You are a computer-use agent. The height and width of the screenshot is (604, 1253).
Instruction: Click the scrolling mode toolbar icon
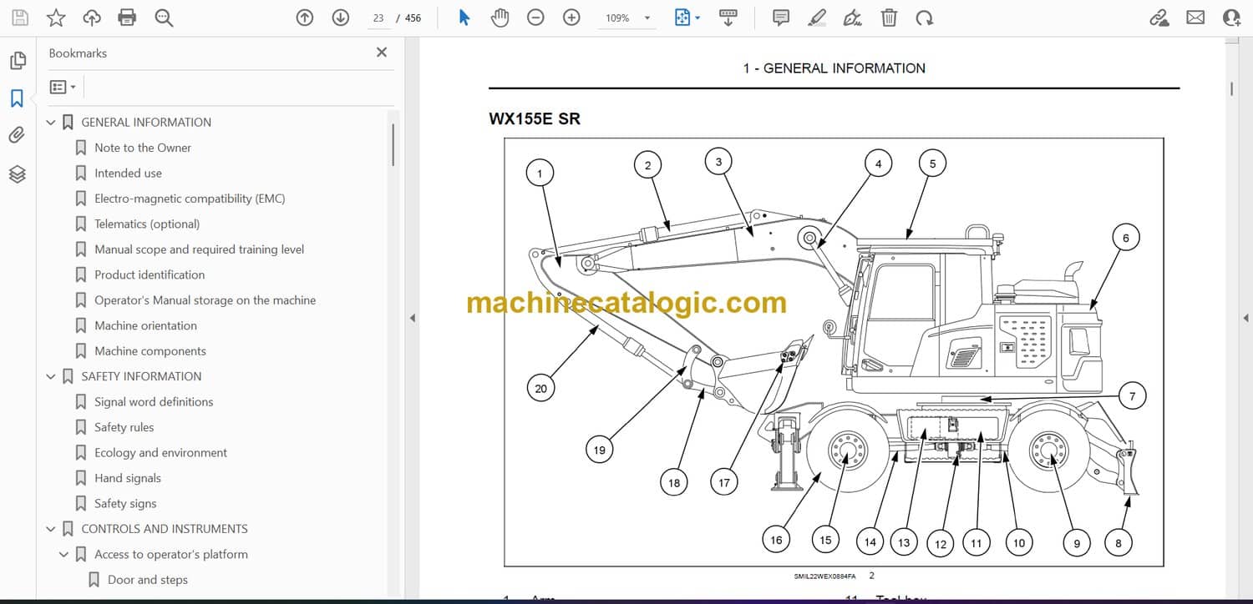coord(728,18)
